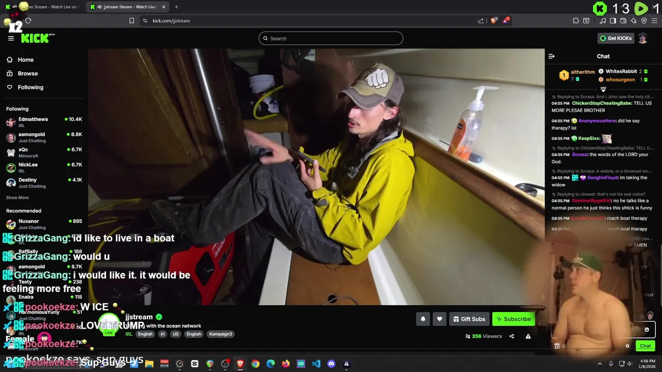Show hidden system tray icons
Viewport: 662px width, 372px height.
point(600,364)
